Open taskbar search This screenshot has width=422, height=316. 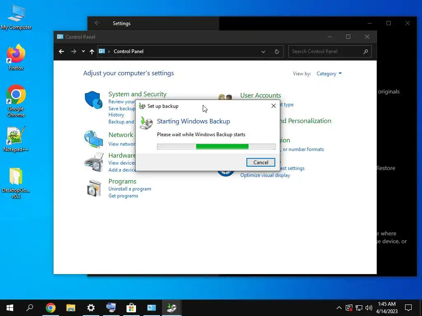30,308
